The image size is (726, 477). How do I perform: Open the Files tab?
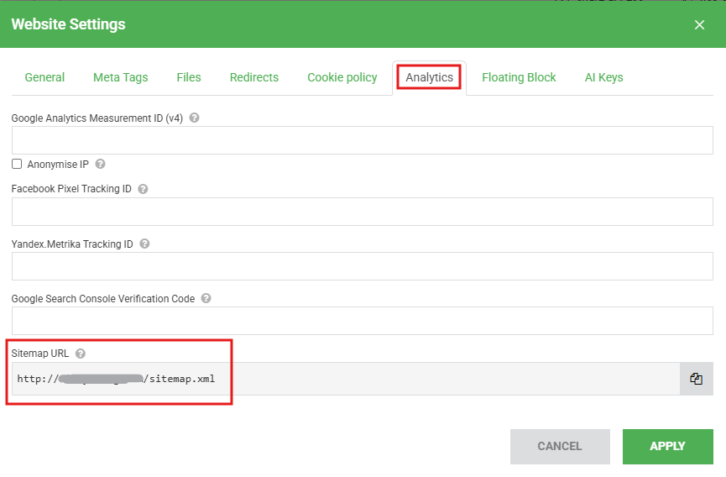tap(189, 77)
